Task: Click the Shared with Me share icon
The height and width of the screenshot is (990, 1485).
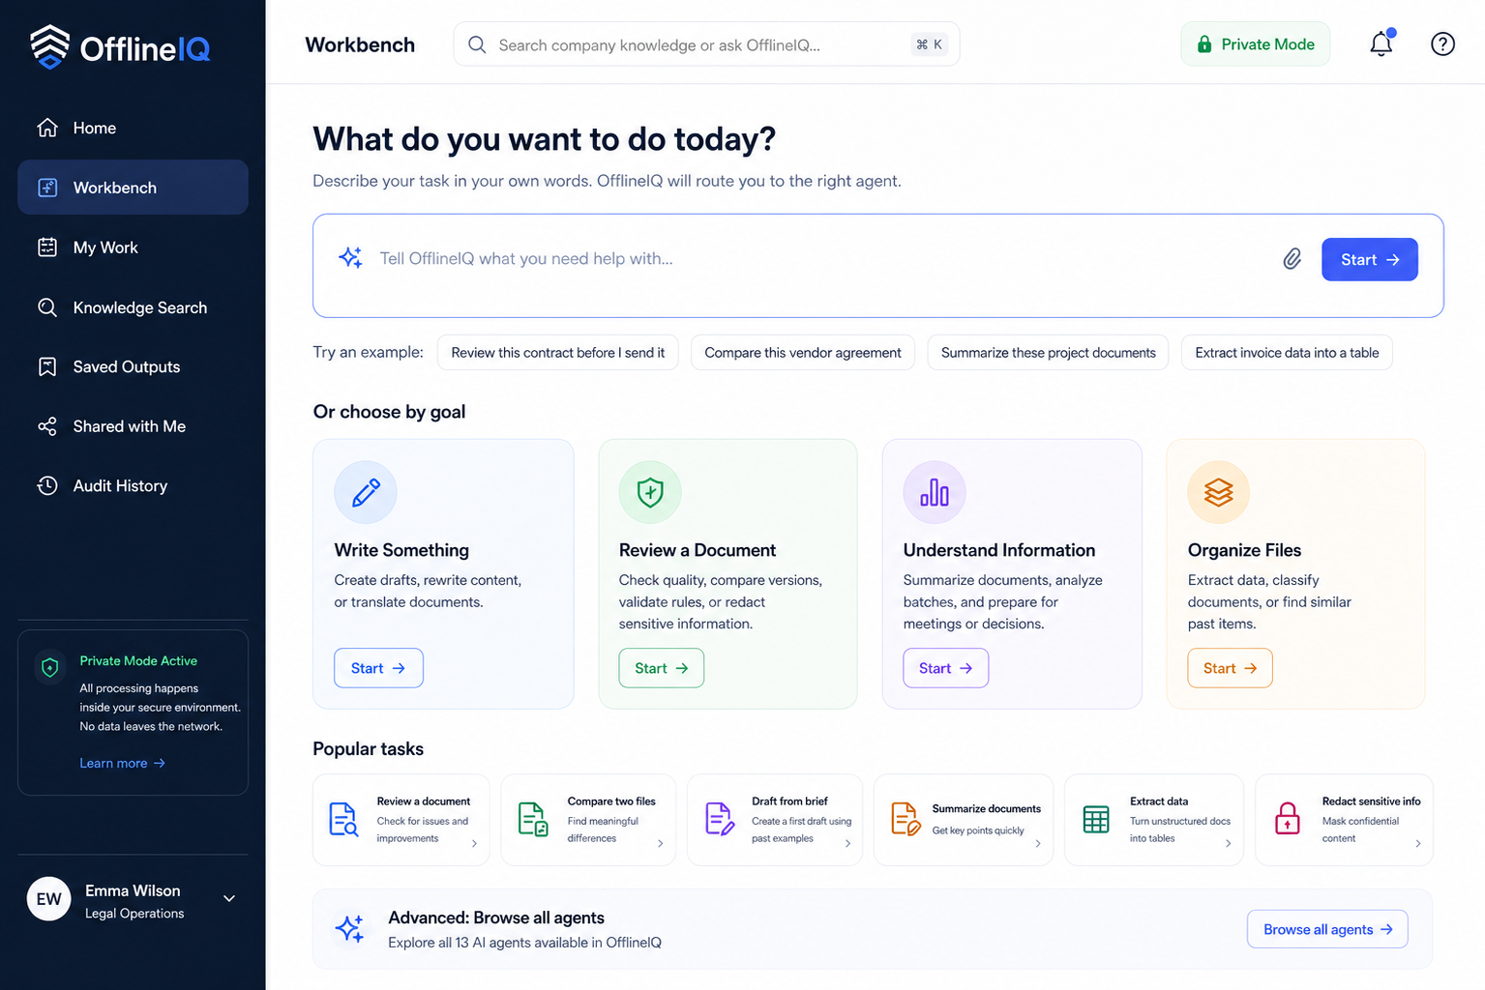Action: pos(47,426)
